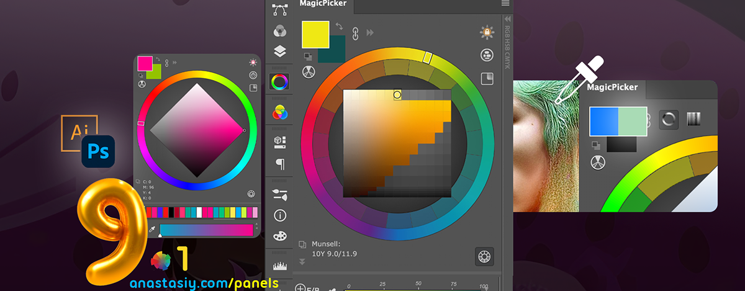Toggle the chain link icon beside yellow swatch

point(356,32)
